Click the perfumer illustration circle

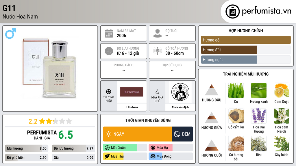point(180,92)
